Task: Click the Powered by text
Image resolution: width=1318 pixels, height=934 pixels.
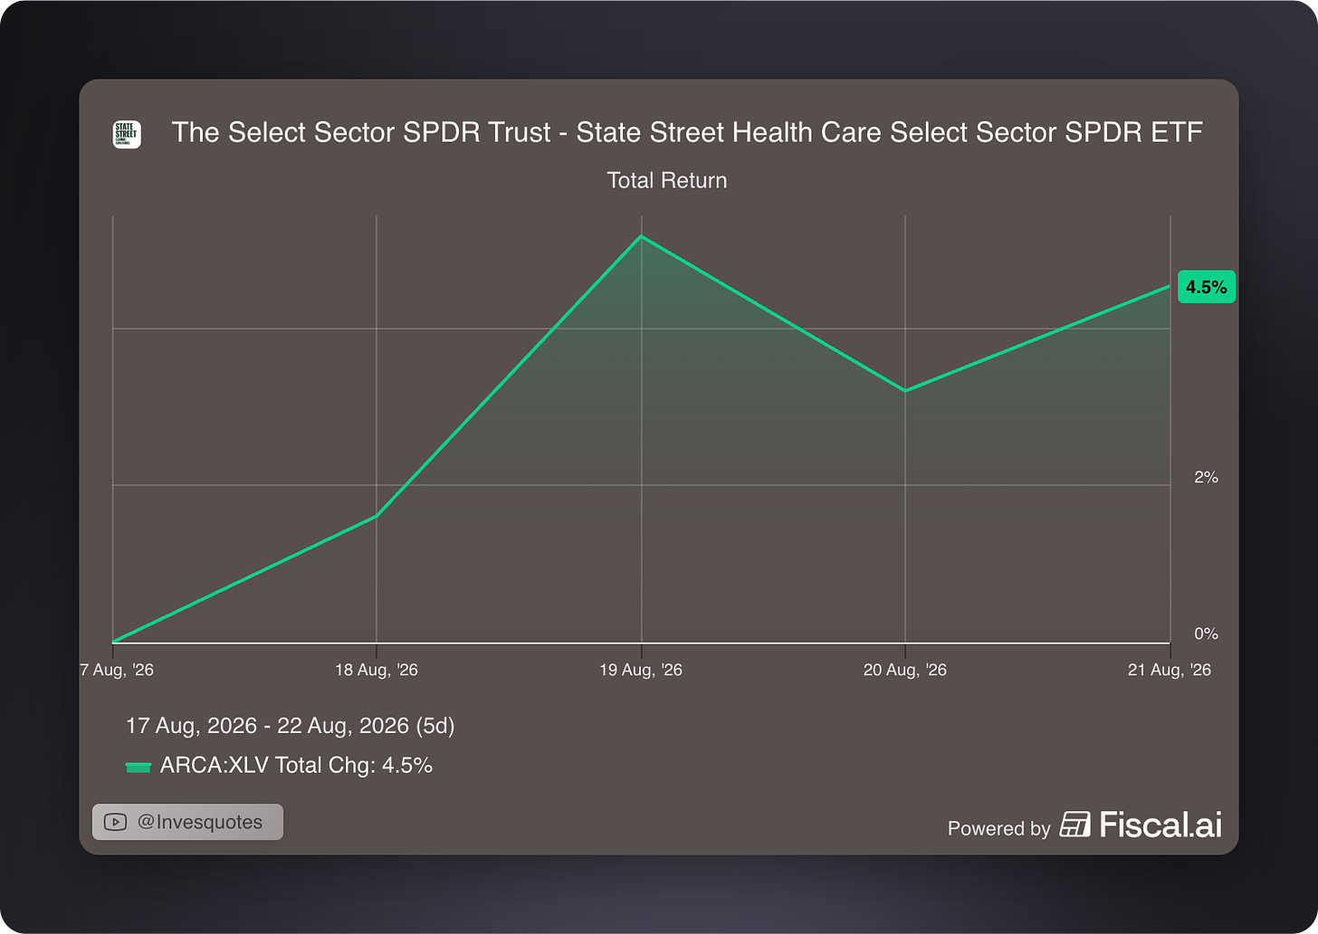Action: (x=999, y=828)
